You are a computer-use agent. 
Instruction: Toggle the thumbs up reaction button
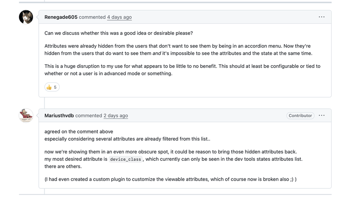click(52, 87)
